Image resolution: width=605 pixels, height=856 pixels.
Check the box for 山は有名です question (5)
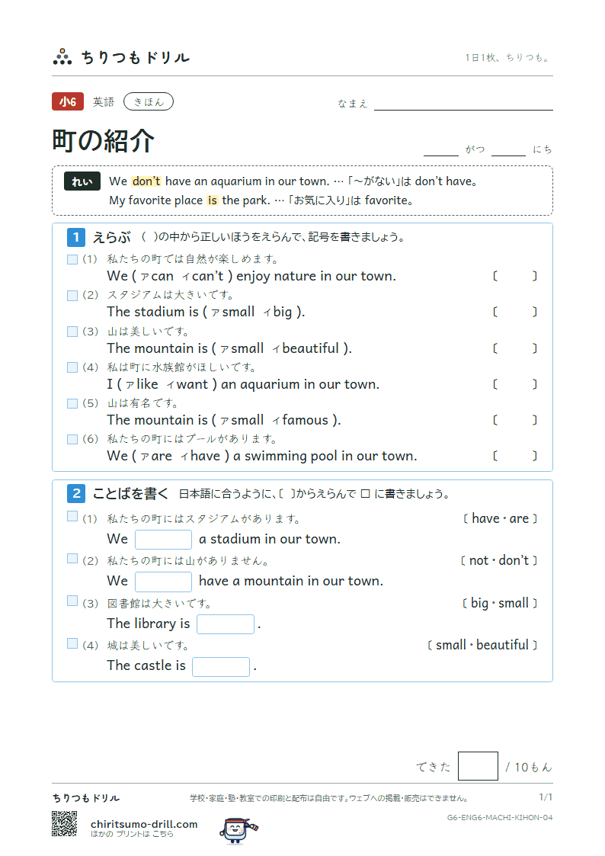click(x=72, y=403)
